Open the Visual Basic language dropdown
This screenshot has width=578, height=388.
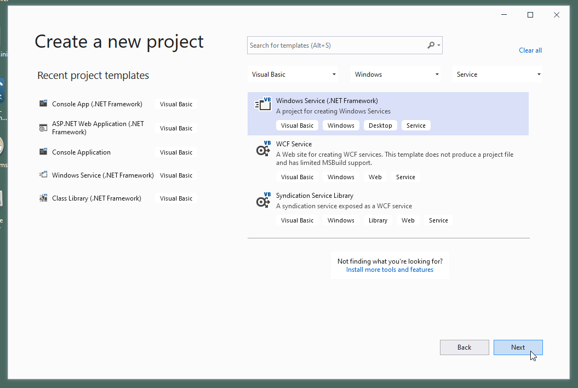tap(294, 75)
